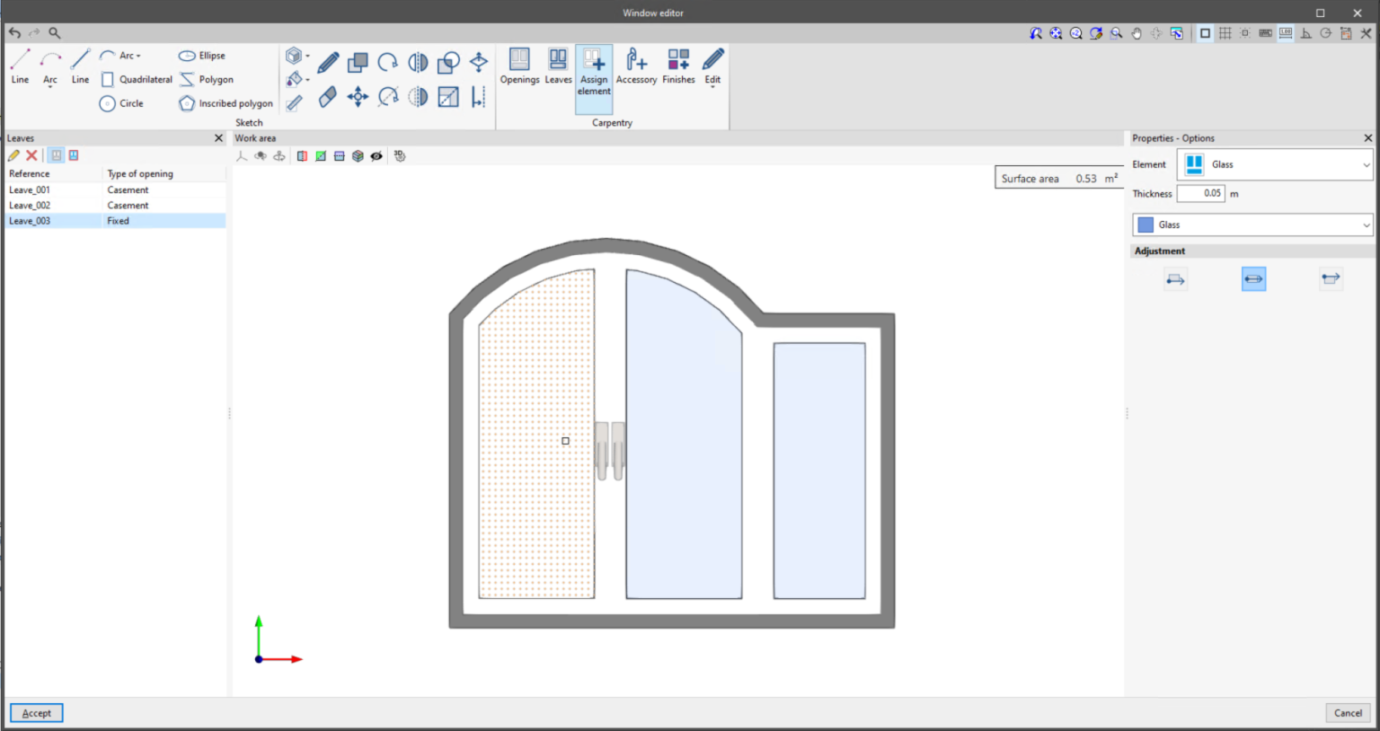1380x731 pixels.
Task: Click the Quadrilateral drawing tool
Action: [x=137, y=79]
